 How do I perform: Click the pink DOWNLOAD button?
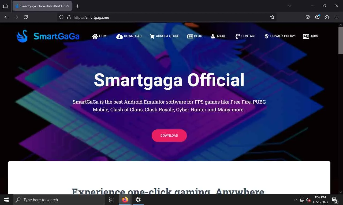pyautogui.click(x=169, y=136)
